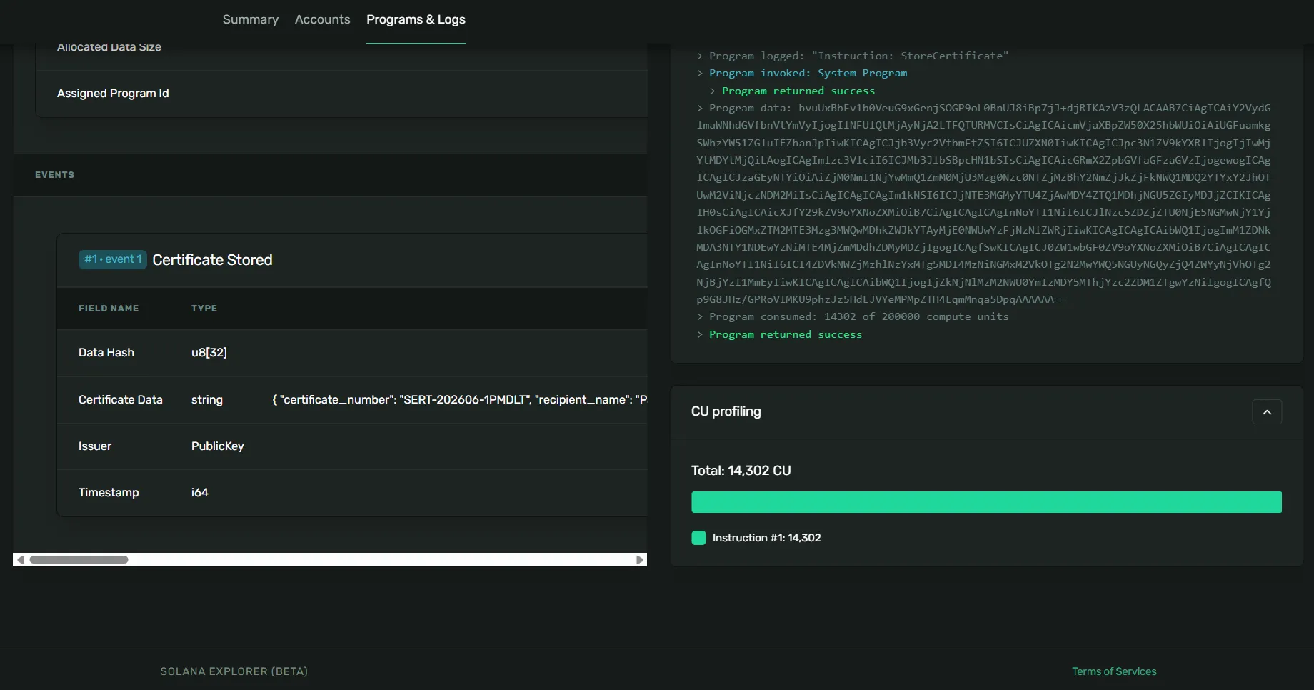
Task: Click the 'Total: 14,302 CU' text
Action: click(741, 471)
